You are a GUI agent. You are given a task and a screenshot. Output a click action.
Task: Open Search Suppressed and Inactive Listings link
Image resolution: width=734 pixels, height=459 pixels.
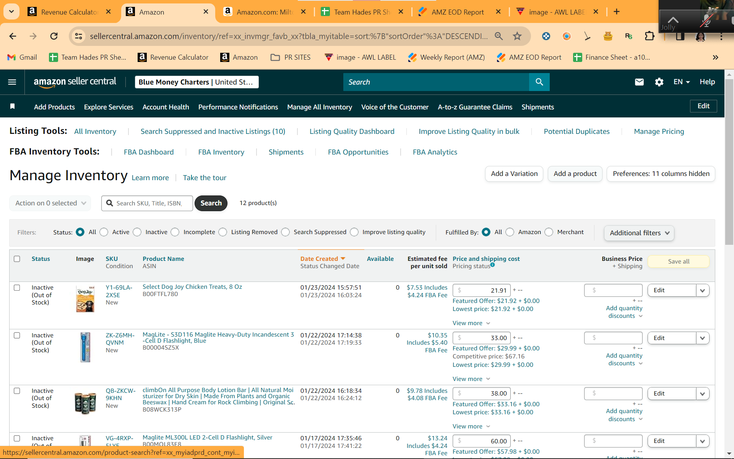coord(213,132)
